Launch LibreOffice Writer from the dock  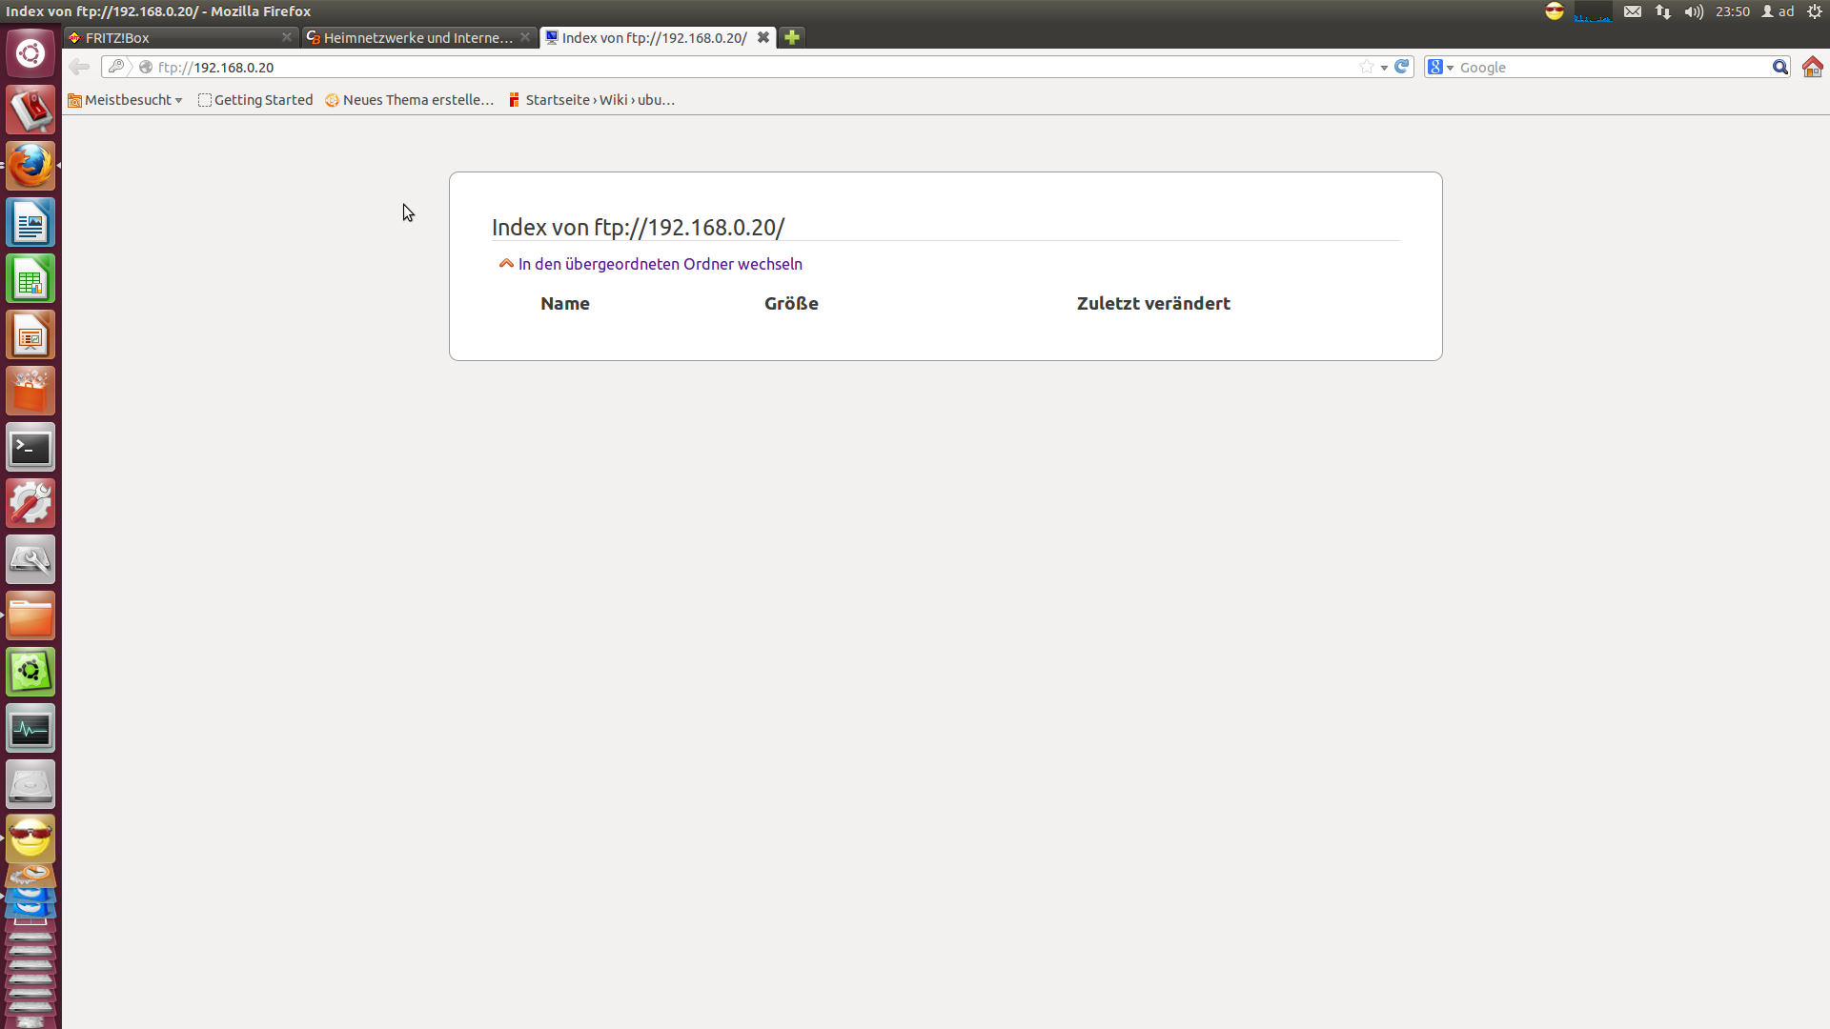pyautogui.click(x=30, y=223)
